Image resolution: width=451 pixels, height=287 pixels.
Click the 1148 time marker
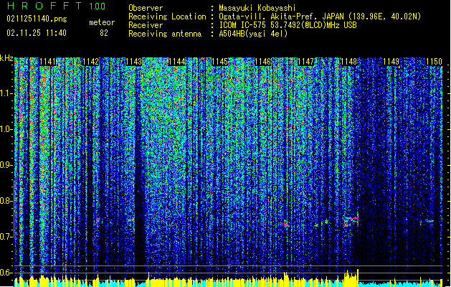click(x=348, y=62)
